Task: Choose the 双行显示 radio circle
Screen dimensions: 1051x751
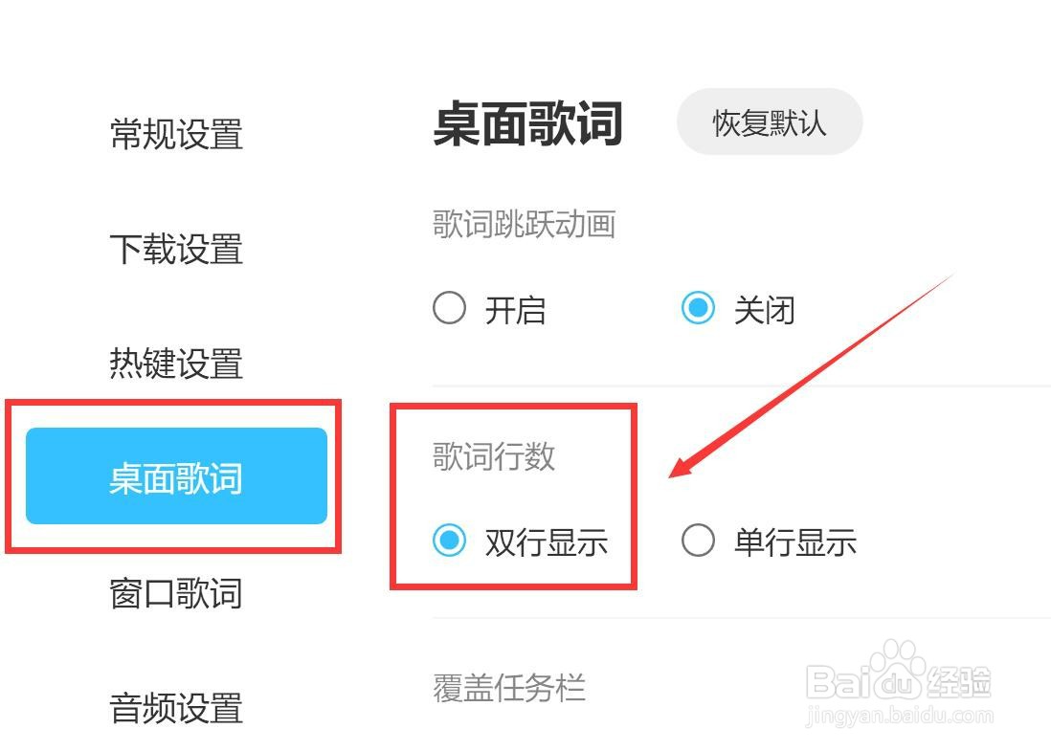Action: [x=449, y=540]
